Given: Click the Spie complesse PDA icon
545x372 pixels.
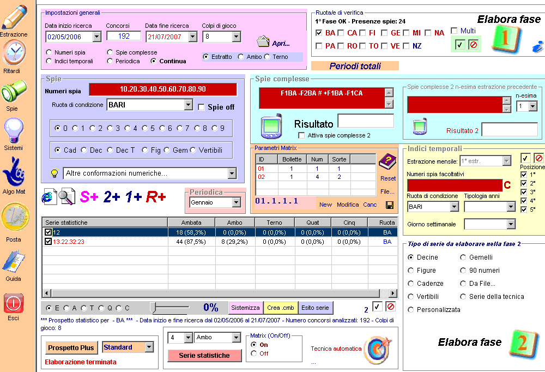Looking at the screenshot, I should (x=271, y=126).
